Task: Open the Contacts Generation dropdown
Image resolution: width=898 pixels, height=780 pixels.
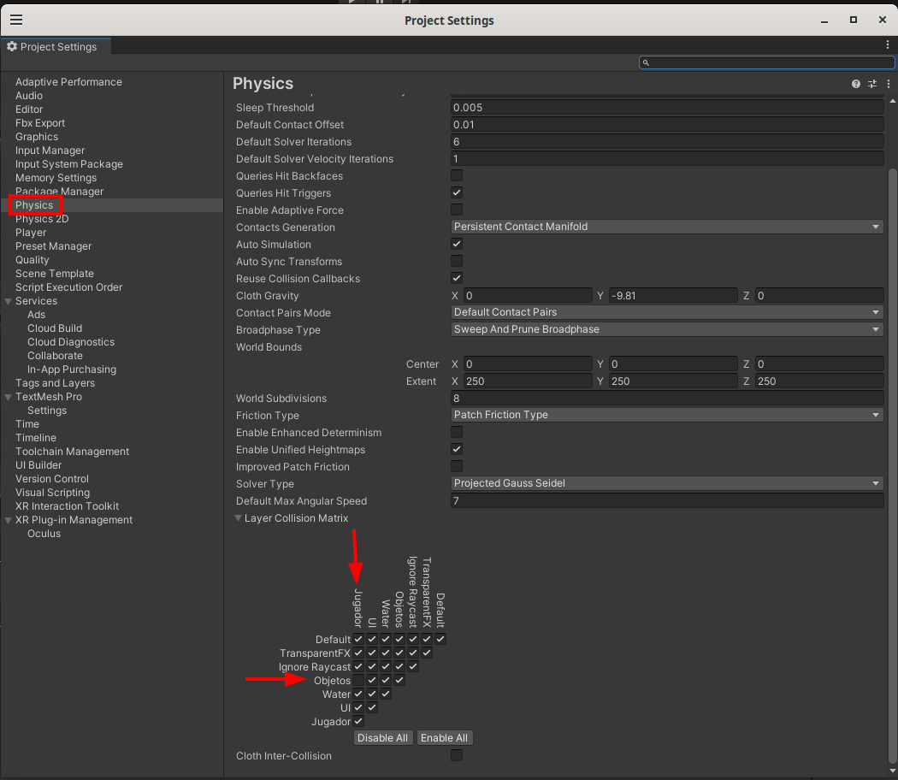Action: [x=666, y=227]
